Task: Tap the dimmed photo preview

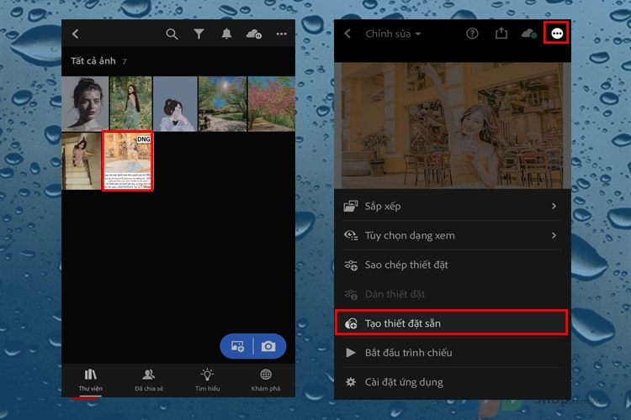Action: tap(453, 125)
